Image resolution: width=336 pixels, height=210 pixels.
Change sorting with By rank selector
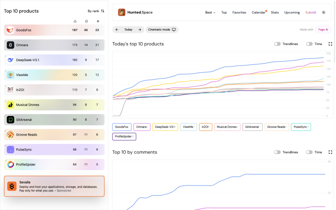(x=96, y=11)
